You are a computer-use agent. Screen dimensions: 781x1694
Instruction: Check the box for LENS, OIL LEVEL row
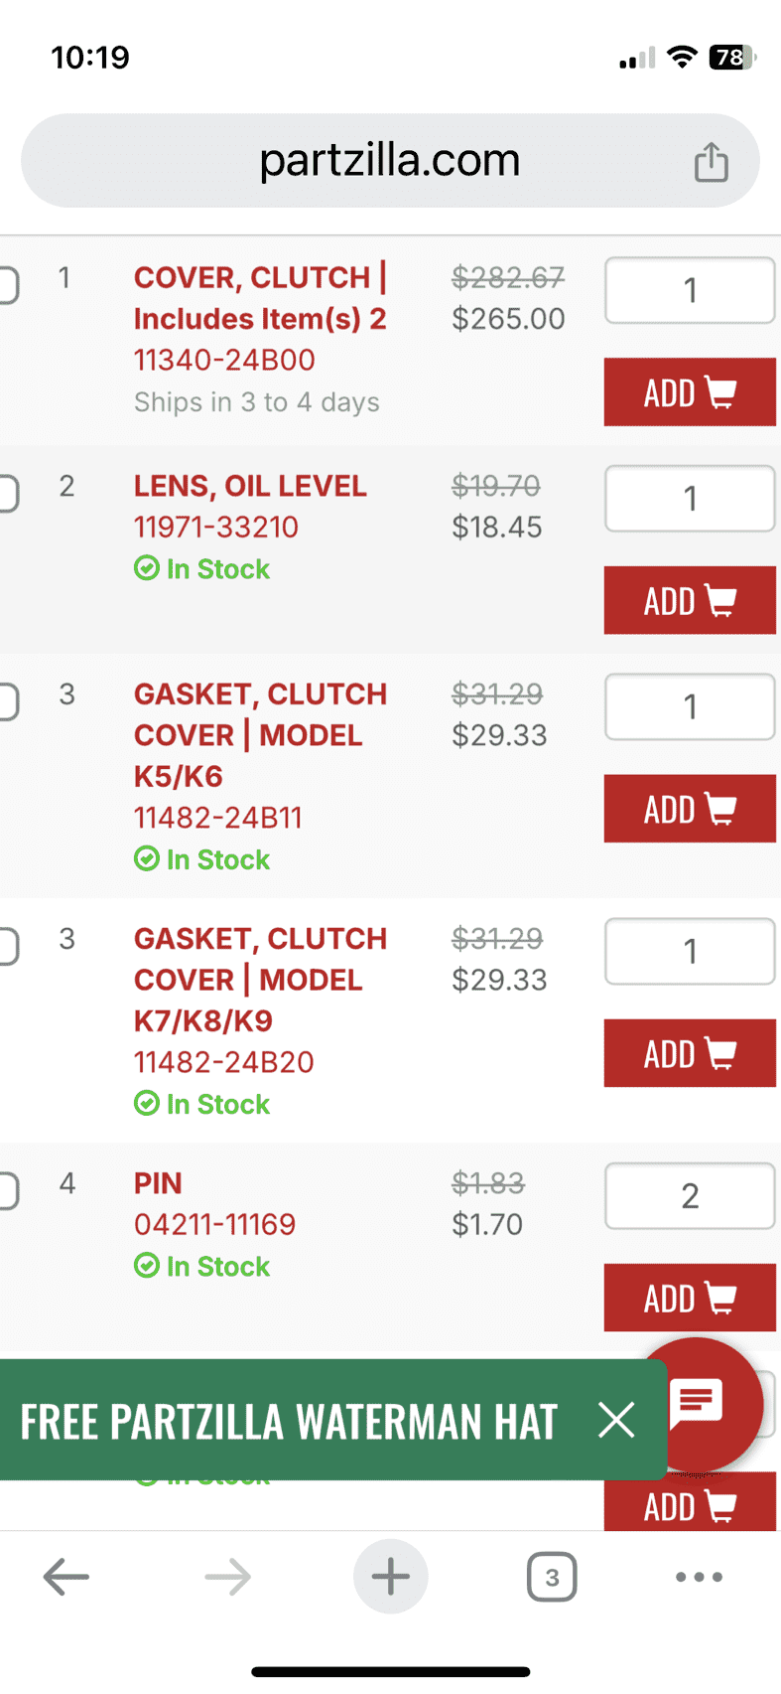[x=8, y=493]
